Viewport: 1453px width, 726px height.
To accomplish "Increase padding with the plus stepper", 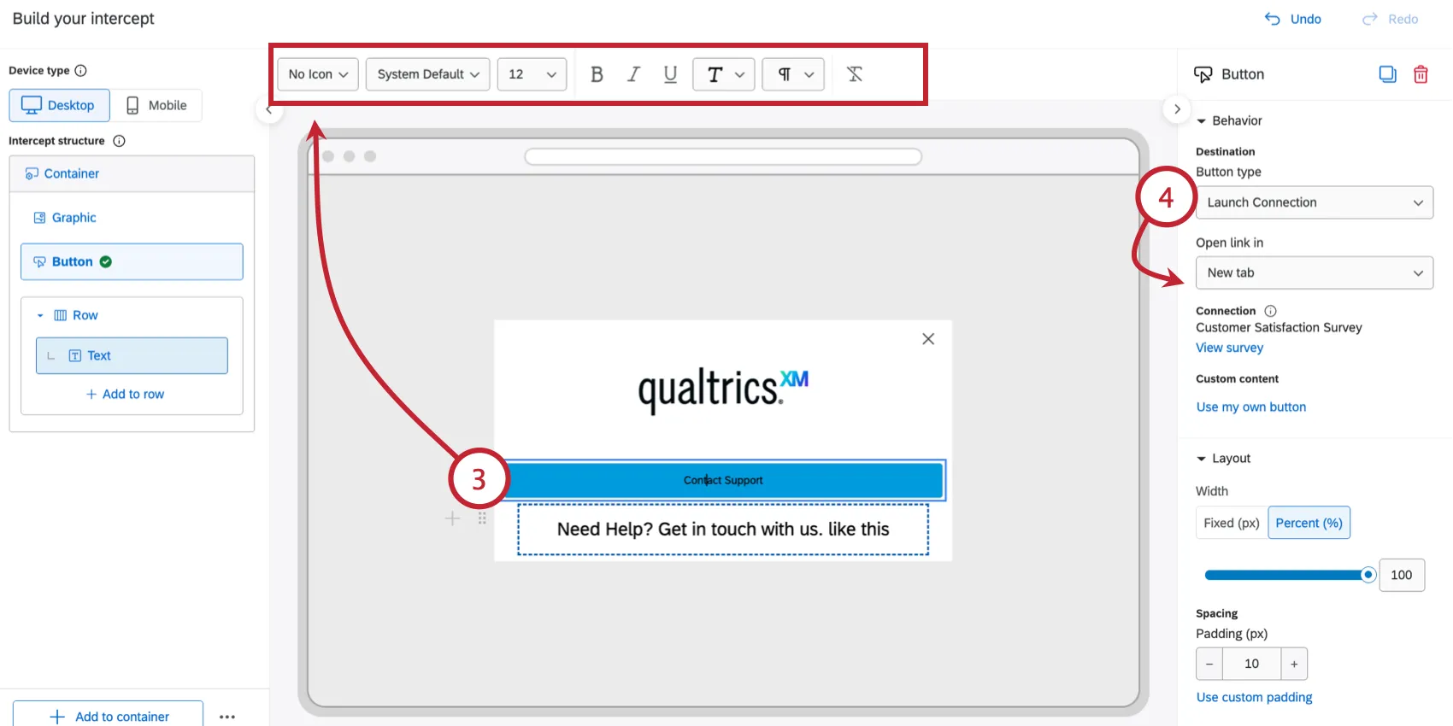I will point(1294,664).
